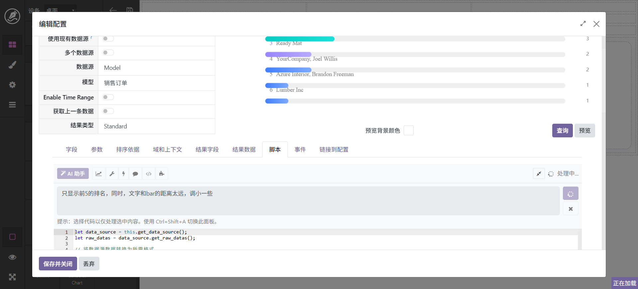The height and width of the screenshot is (289, 638).
Task: Open the 模型 销售订单 dropdown
Action: tap(156, 83)
